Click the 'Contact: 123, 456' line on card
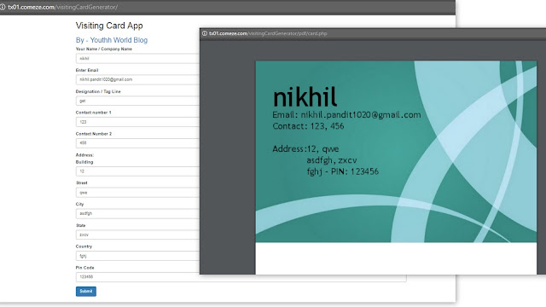Viewport: 546px width, 307px height. point(308,126)
